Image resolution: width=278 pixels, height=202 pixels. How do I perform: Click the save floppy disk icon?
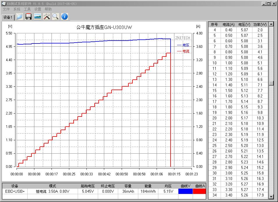point(28,17)
